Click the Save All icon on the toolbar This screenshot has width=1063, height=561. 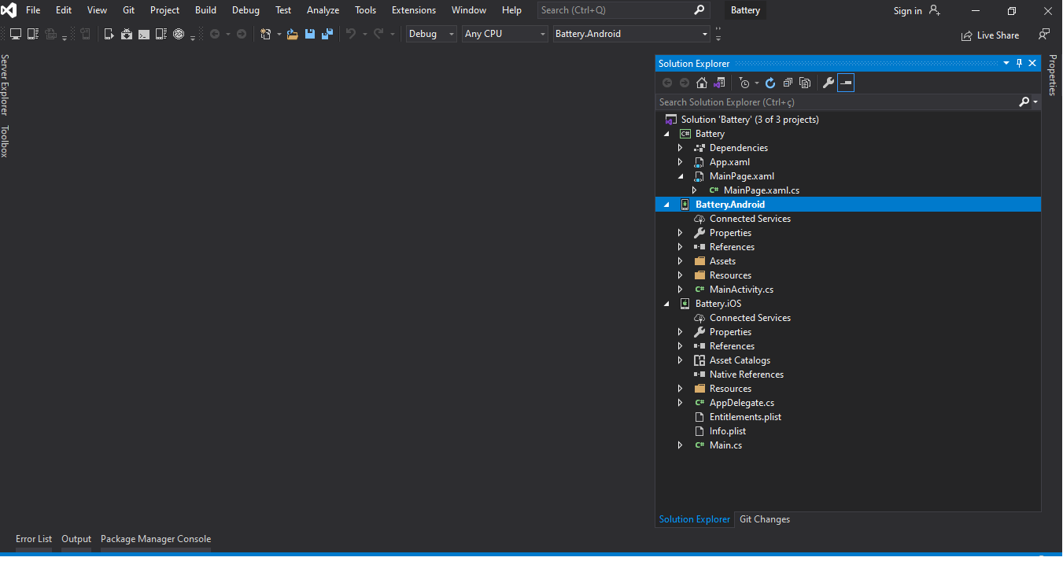327,34
